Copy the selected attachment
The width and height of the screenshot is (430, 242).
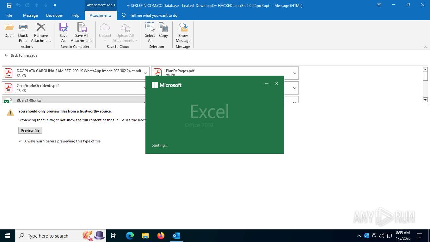[163, 31]
